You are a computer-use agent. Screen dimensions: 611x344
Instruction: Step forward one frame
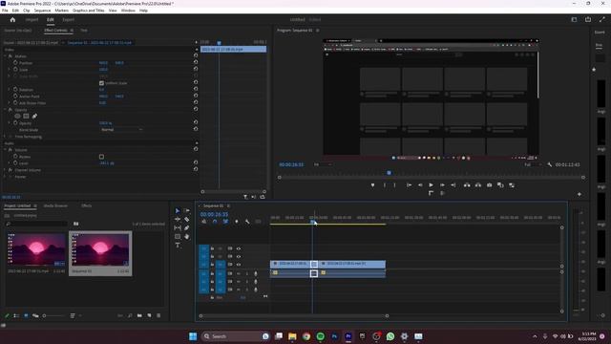coord(442,185)
